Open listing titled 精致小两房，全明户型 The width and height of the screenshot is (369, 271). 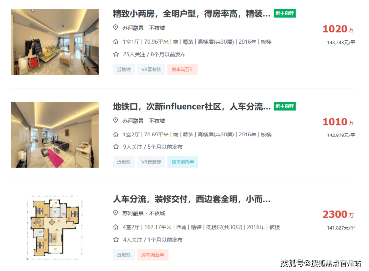191,14
